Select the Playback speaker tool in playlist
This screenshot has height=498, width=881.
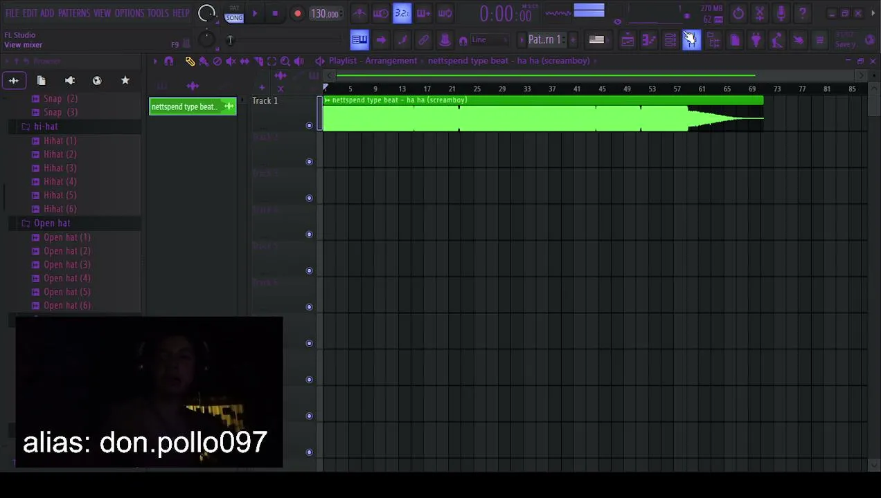299,61
